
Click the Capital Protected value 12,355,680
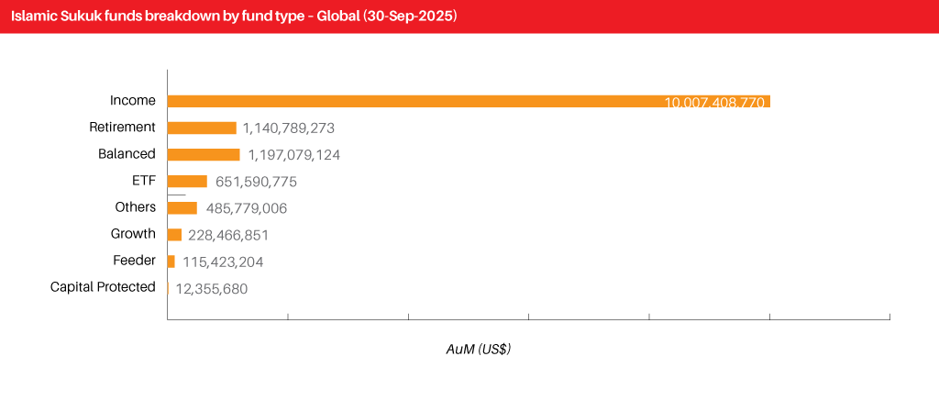pos(211,288)
